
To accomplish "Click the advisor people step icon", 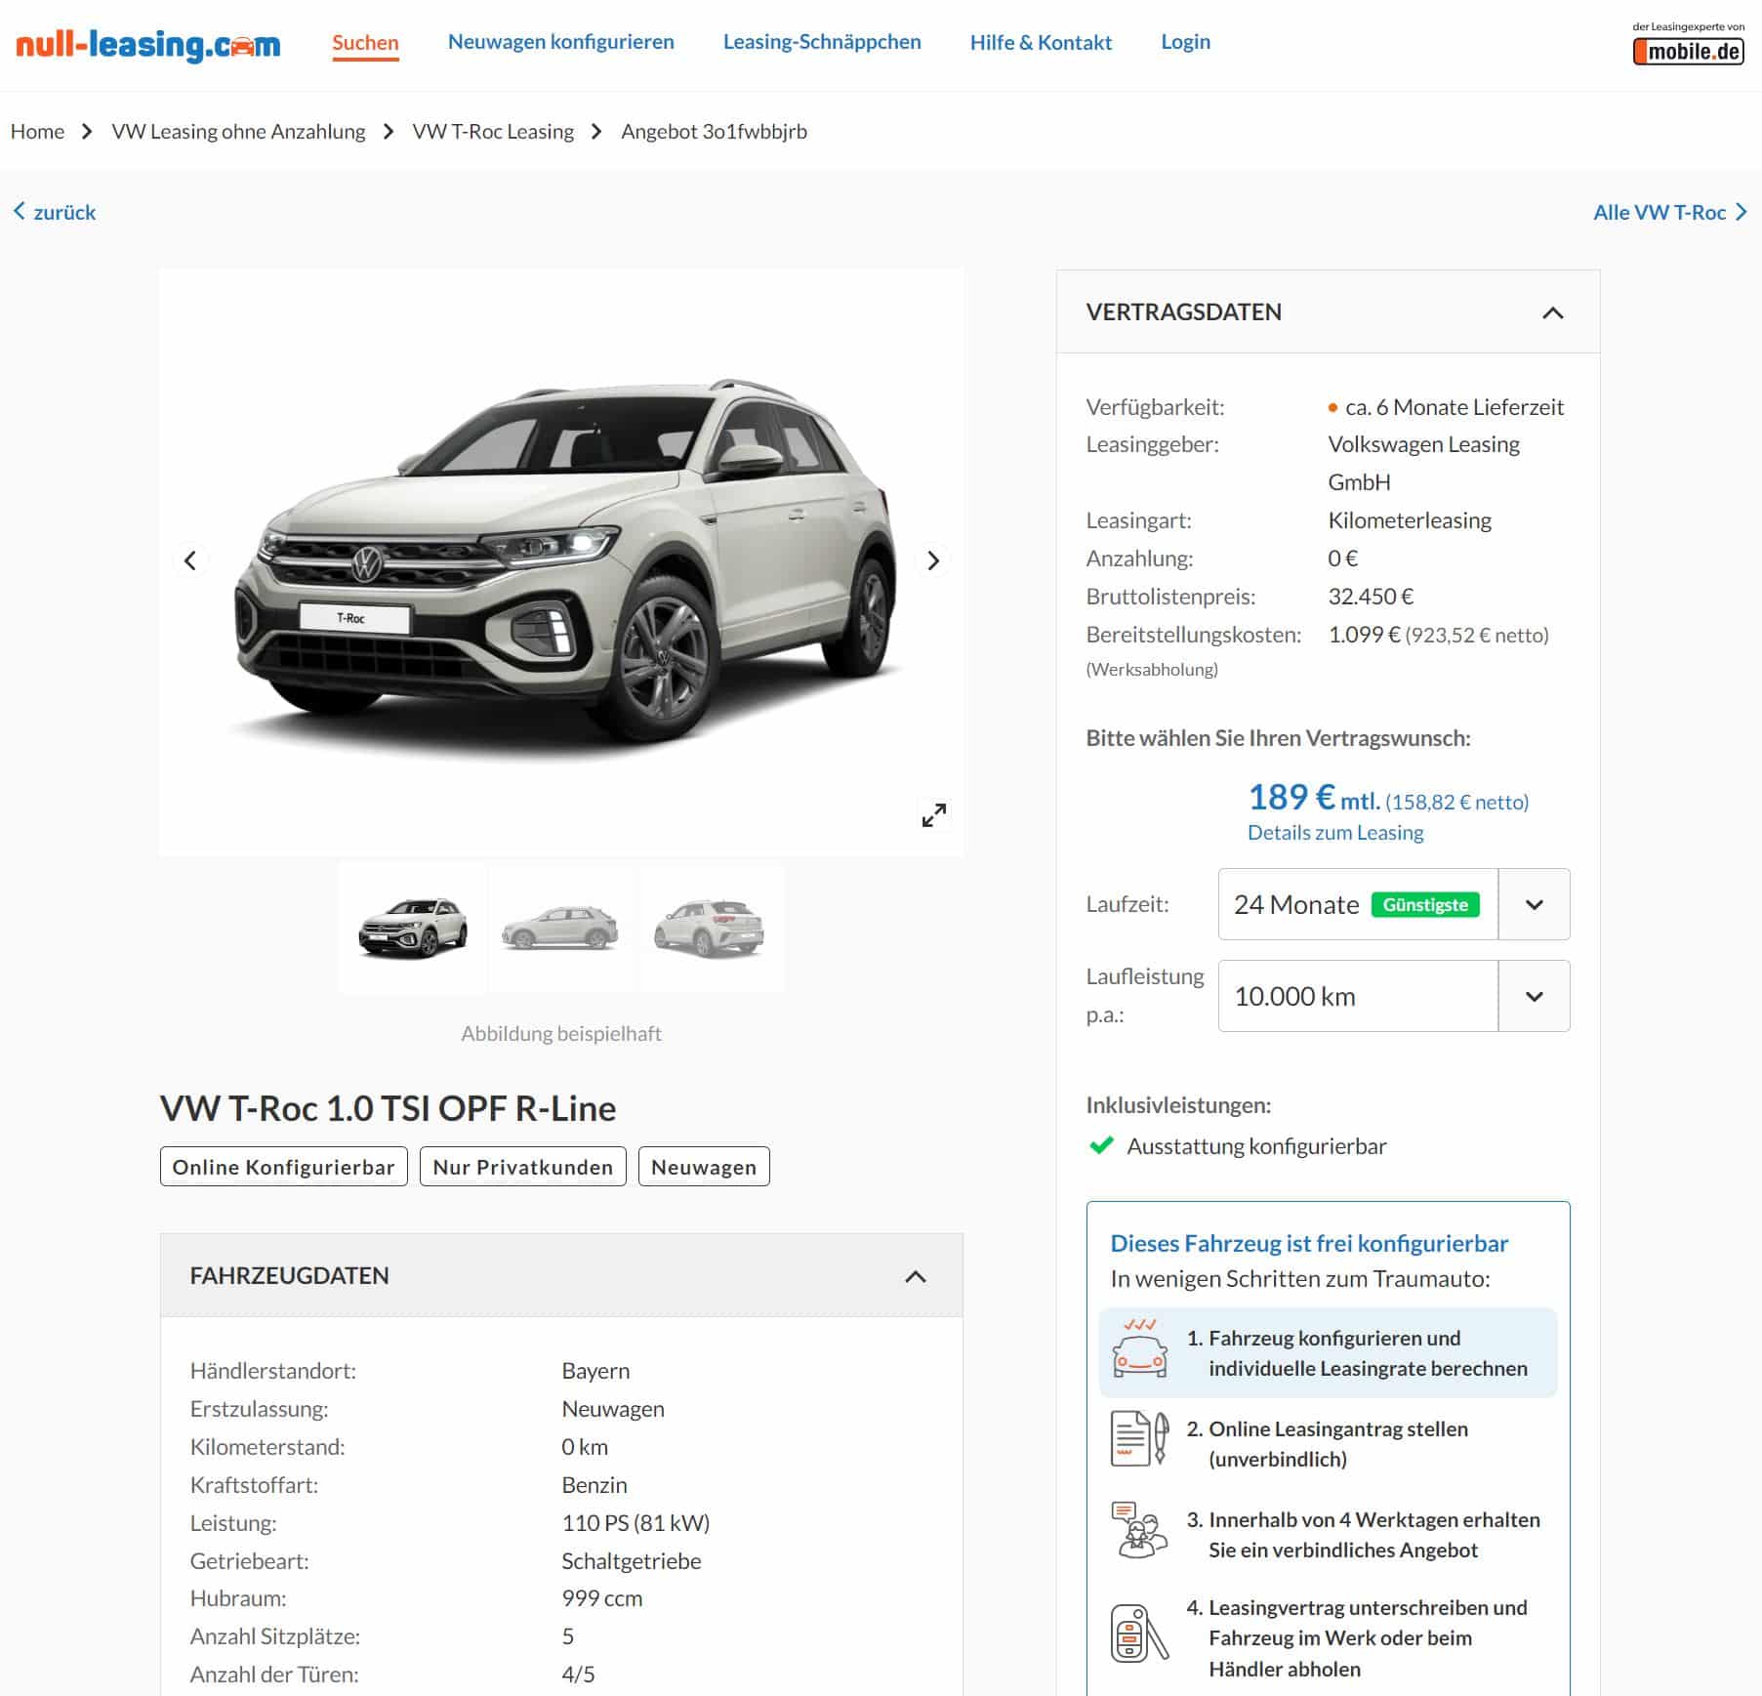I will click(1139, 1530).
